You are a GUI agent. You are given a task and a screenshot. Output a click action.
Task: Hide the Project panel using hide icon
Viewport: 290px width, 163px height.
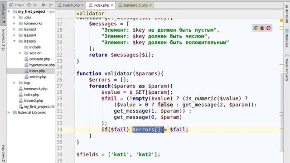[51, 5]
